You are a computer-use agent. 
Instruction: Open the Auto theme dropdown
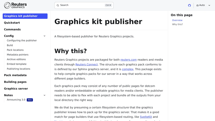pos(203,5)
